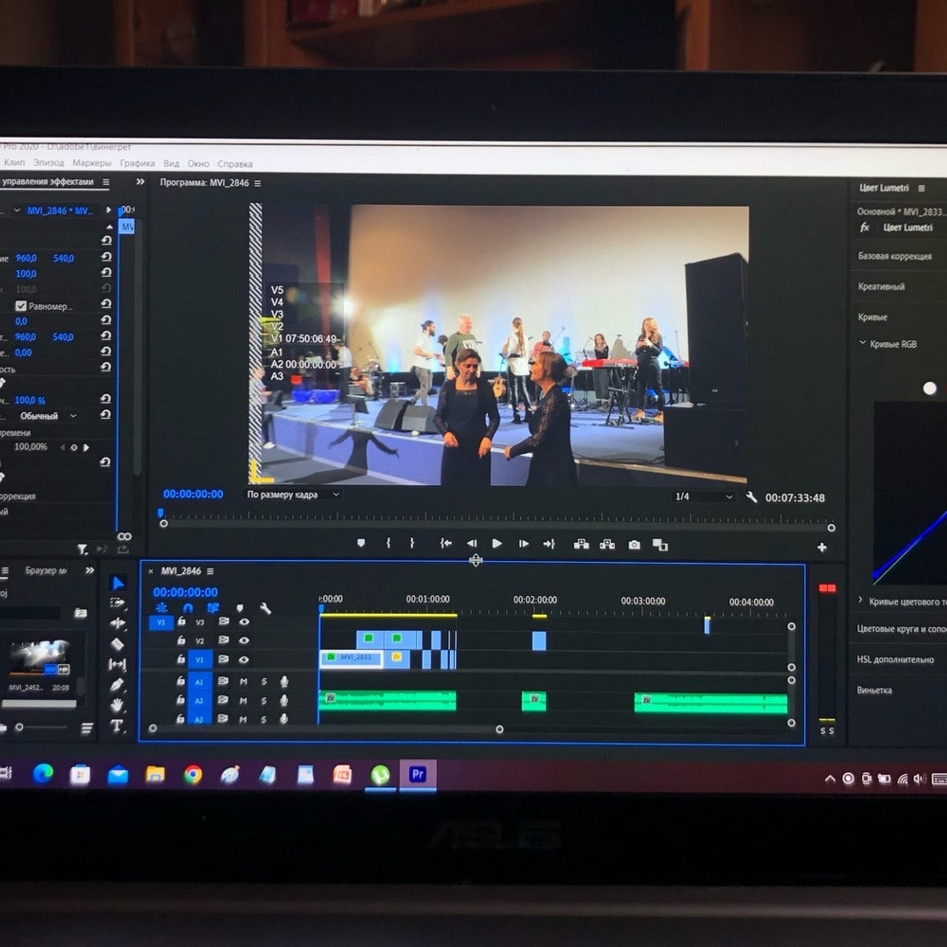Mute audio track A2
This screenshot has height=947, width=947.
[x=243, y=700]
